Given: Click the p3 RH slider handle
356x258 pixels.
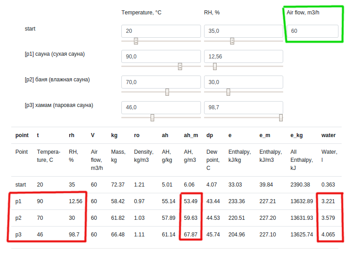Looking at the screenshot, I should [281, 118].
